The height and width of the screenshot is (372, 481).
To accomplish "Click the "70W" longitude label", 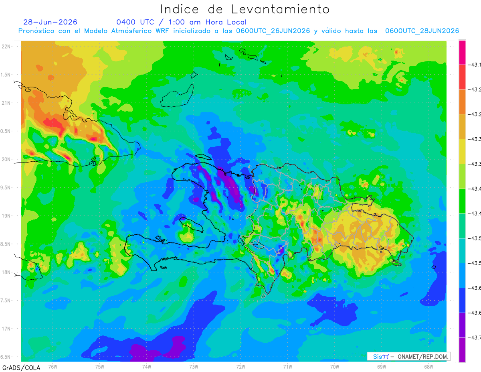I will pyautogui.click(x=334, y=366).
